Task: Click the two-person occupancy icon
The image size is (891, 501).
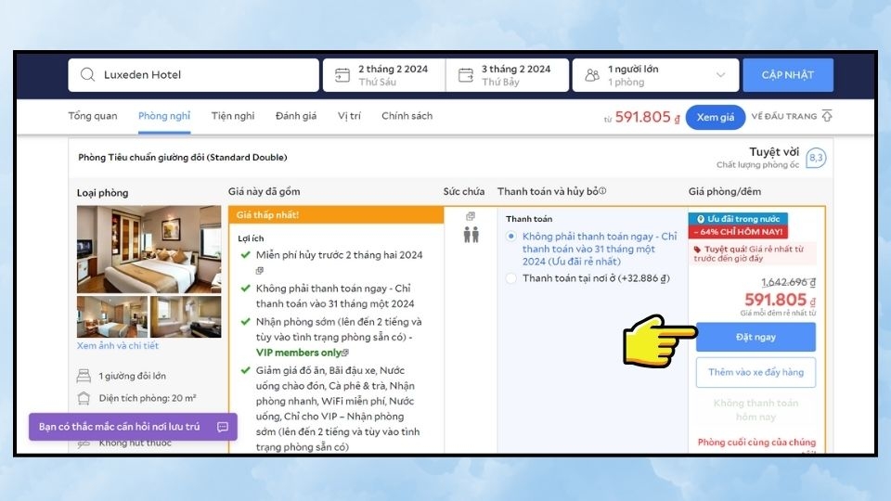Action: coord(471,234)
